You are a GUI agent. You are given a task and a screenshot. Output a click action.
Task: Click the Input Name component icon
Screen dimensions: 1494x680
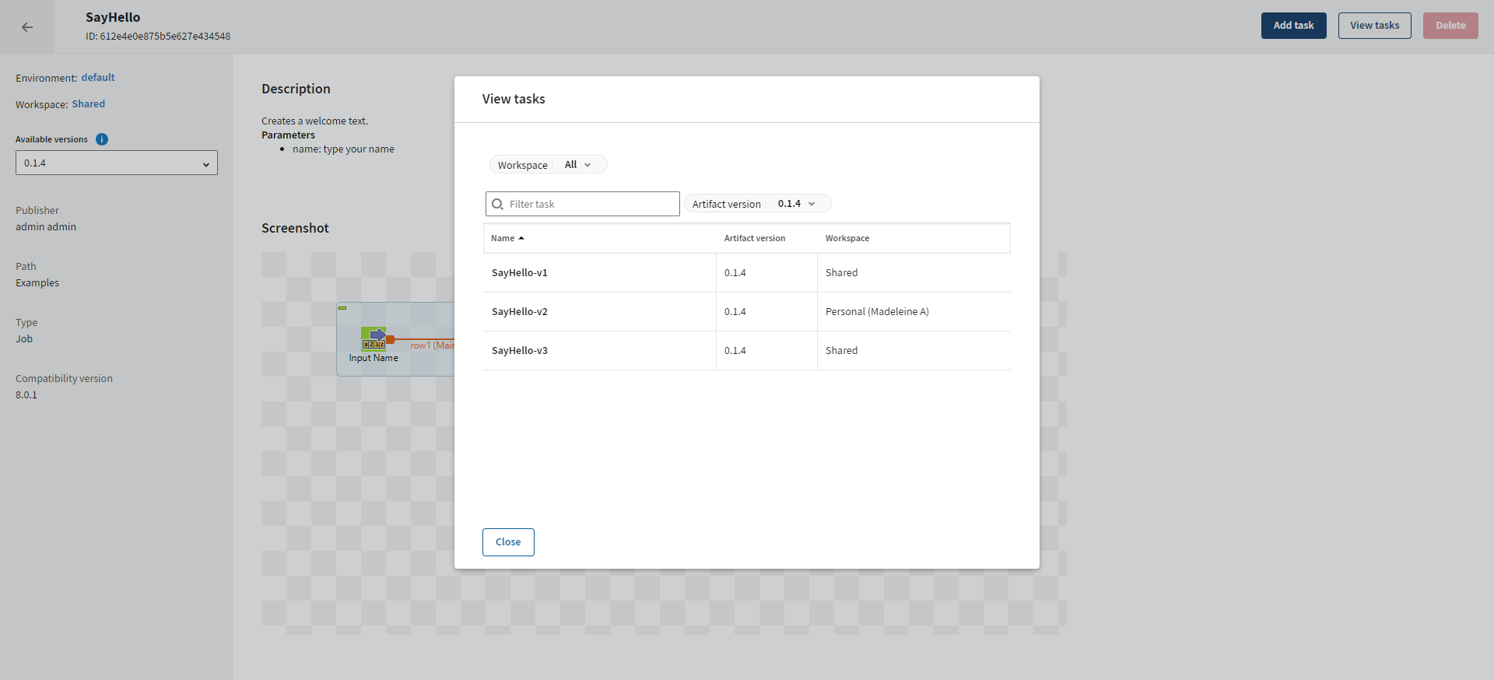tap(373, 338)
